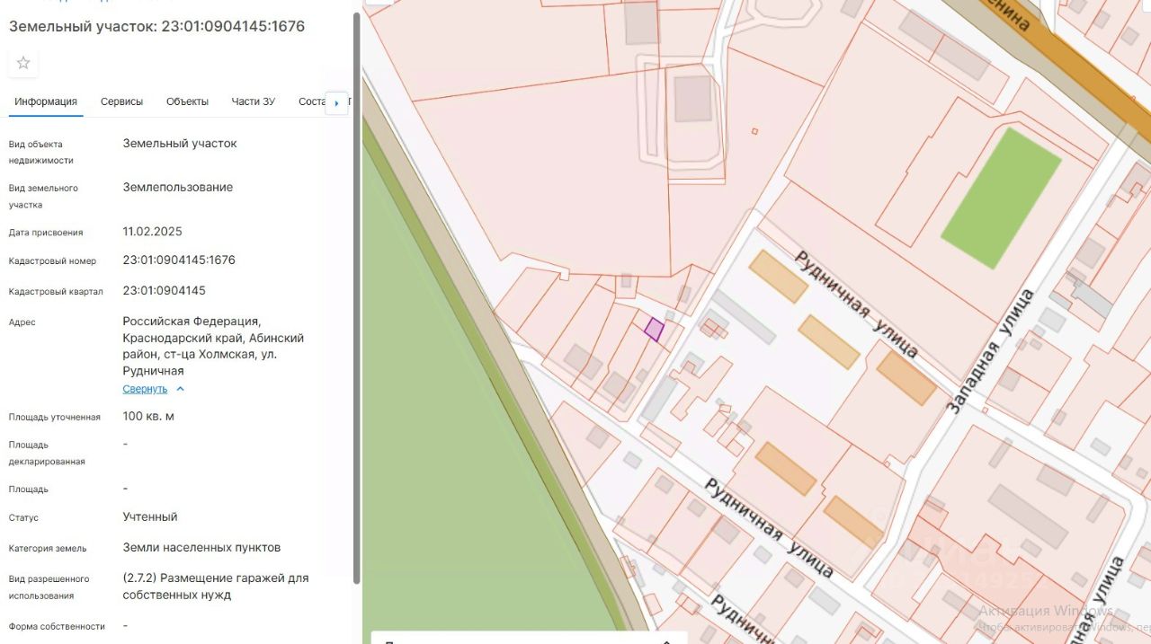Click the Свернуть link under the address
The height and width of the screenshot is (644, 1151).
(145, 389)
